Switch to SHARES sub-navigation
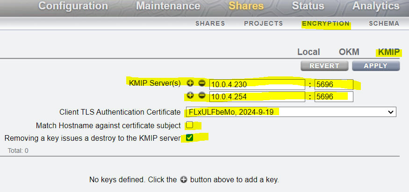Viewport: 409px width, 192px height. 210,23
